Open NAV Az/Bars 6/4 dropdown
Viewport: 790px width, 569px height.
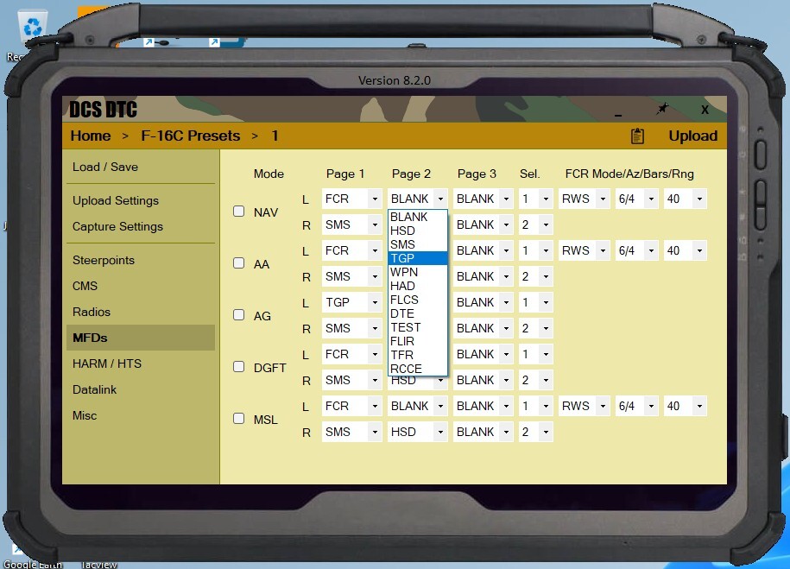click(637, 199)
